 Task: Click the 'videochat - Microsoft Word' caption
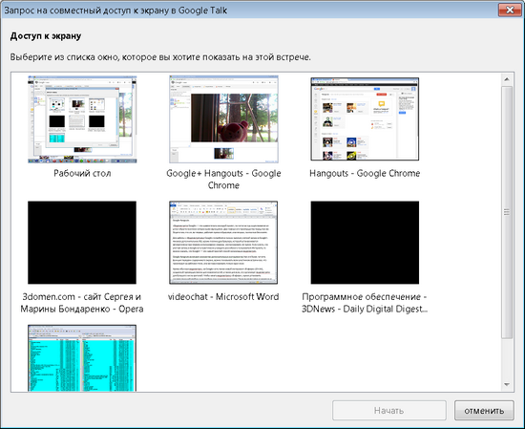click(x=223, y=296)
